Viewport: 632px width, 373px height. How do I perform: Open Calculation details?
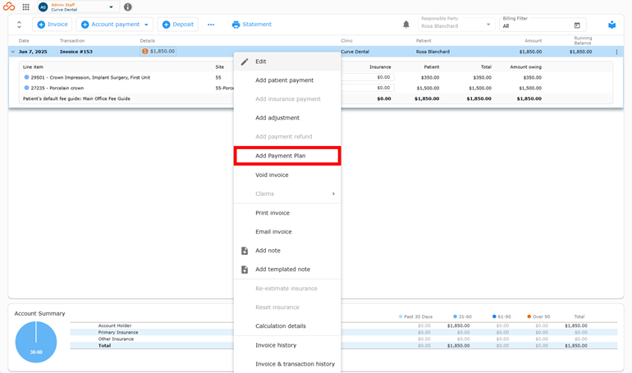tap(287, 326)
